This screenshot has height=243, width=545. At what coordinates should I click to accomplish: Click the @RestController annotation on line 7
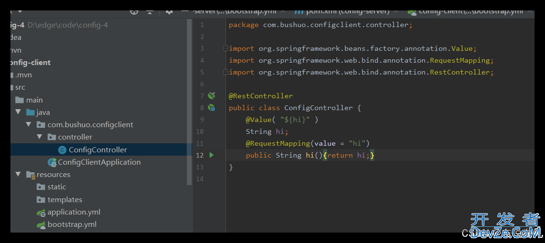click(261, 96)
